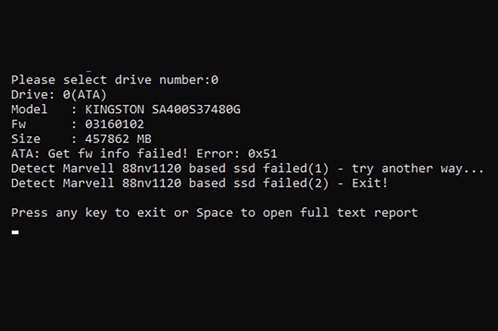Click the 'Drive: 0(ATA)' line
Image resolution: width=498 pixels, height=331 pixels.
(58, 95)
